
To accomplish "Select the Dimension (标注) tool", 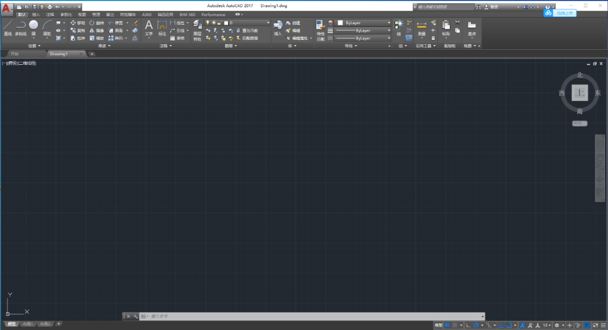I will [x=162, y=28].
